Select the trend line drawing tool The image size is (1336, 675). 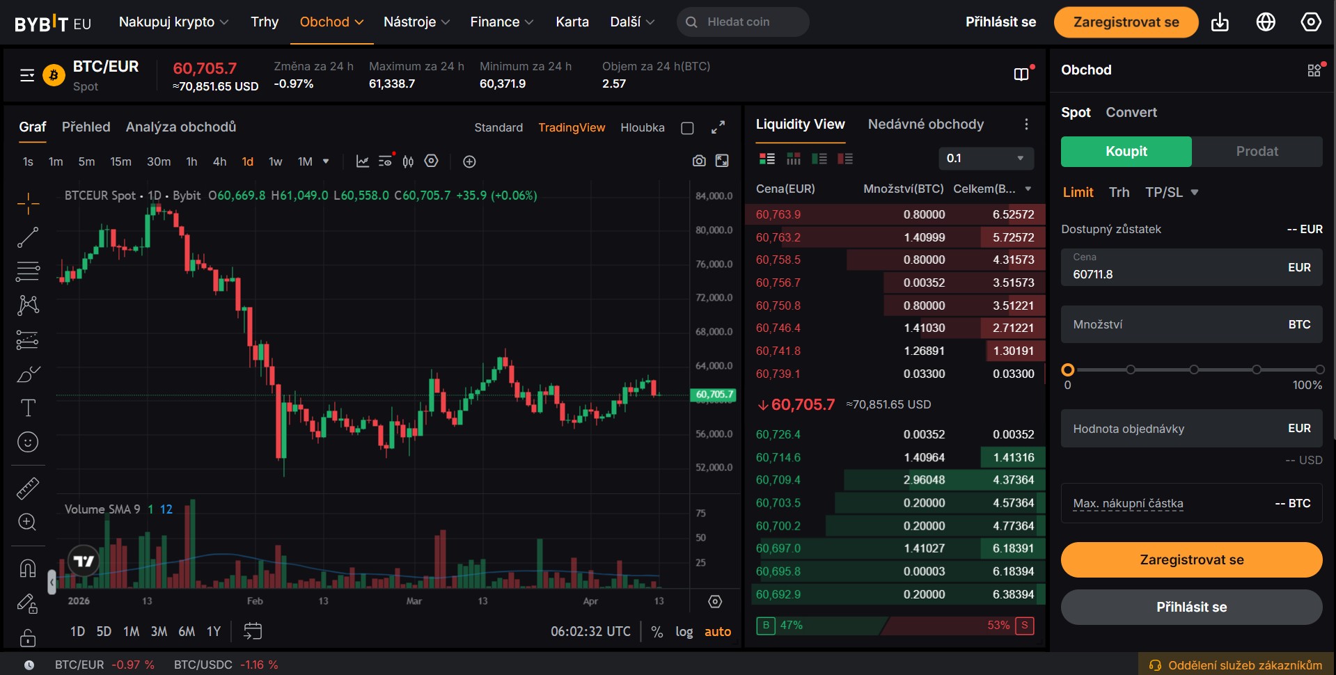click(28, 237)
